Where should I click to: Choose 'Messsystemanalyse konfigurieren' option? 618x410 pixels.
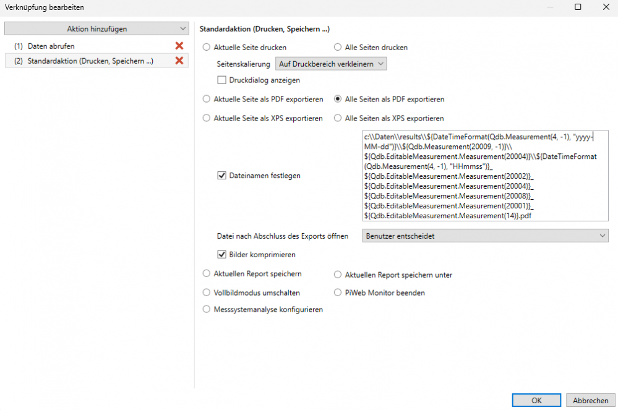coord(207,310)
